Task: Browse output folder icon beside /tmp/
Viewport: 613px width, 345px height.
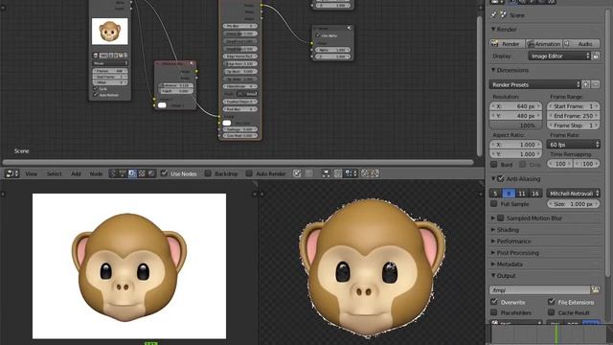Action: [x=595, y=289]
